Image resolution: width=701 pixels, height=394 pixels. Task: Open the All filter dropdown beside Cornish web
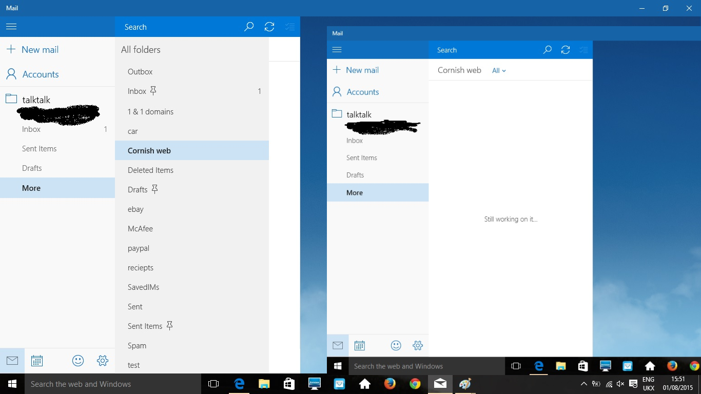499,71
